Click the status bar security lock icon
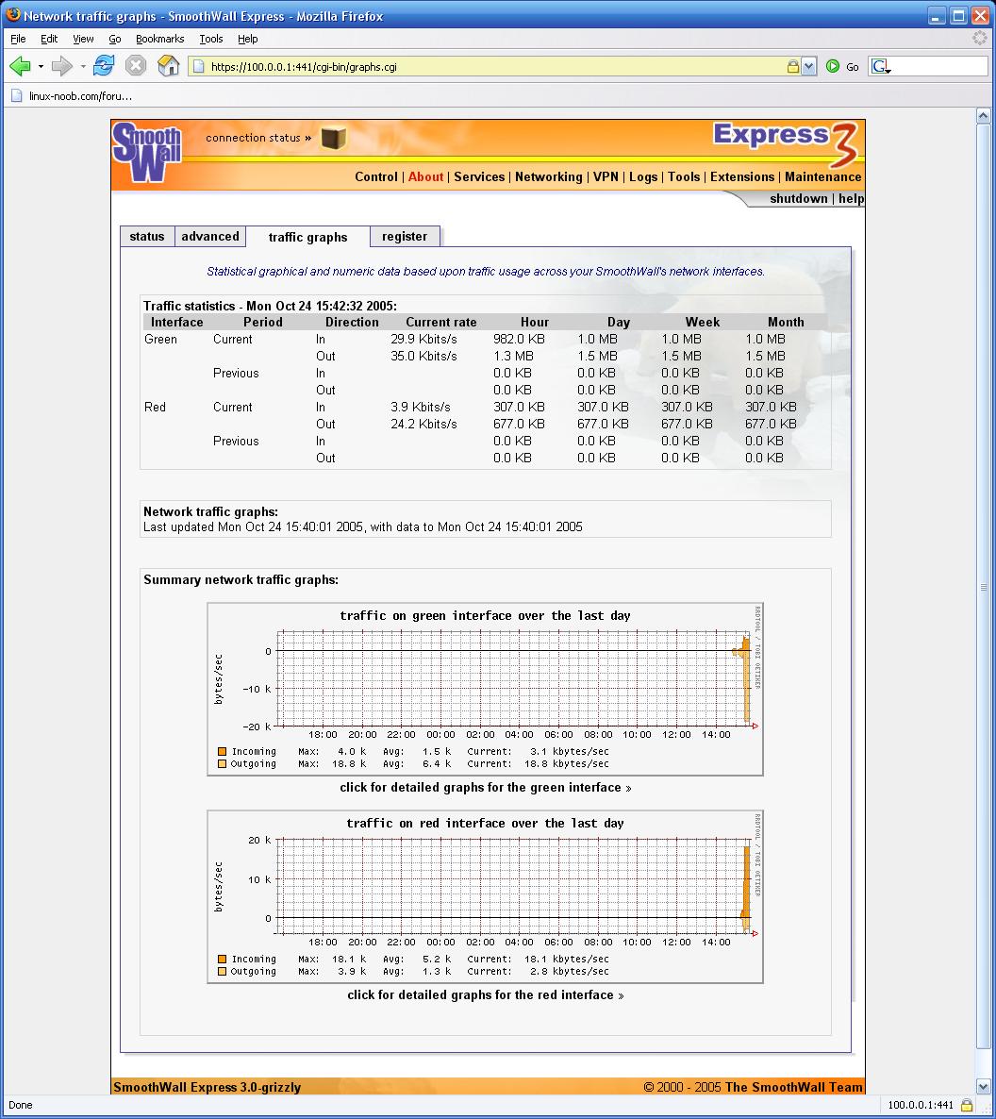The image size is (996, 1119). 967,1105
